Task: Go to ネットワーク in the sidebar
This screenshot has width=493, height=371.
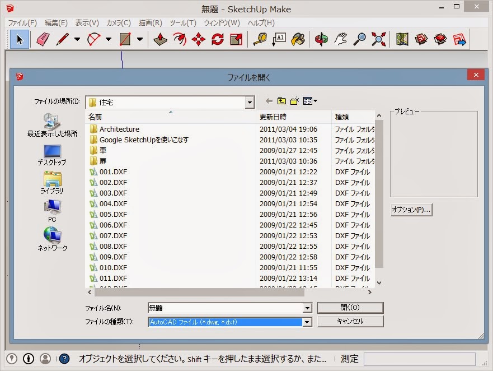Action: click(52, 239)
